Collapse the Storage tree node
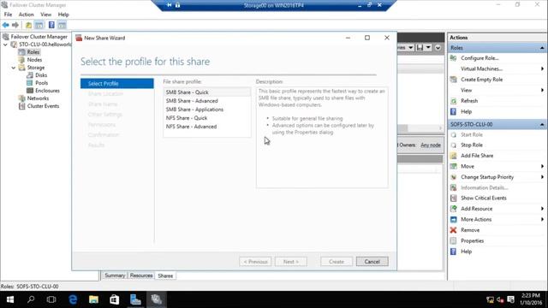 (14, 68)
